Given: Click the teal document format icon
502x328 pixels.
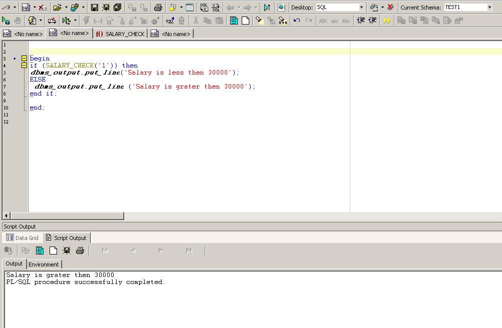Looking at the screenshot, I should point(234,21).
